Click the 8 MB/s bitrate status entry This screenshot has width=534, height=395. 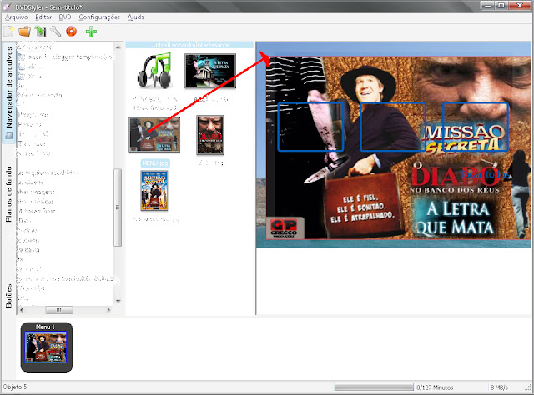(x=499, y=387)
